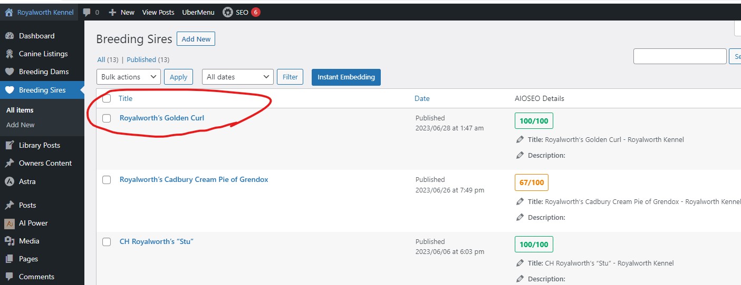Click the Filter button
The width and height of the screenshot is (741, 285).
coord(290,77)
